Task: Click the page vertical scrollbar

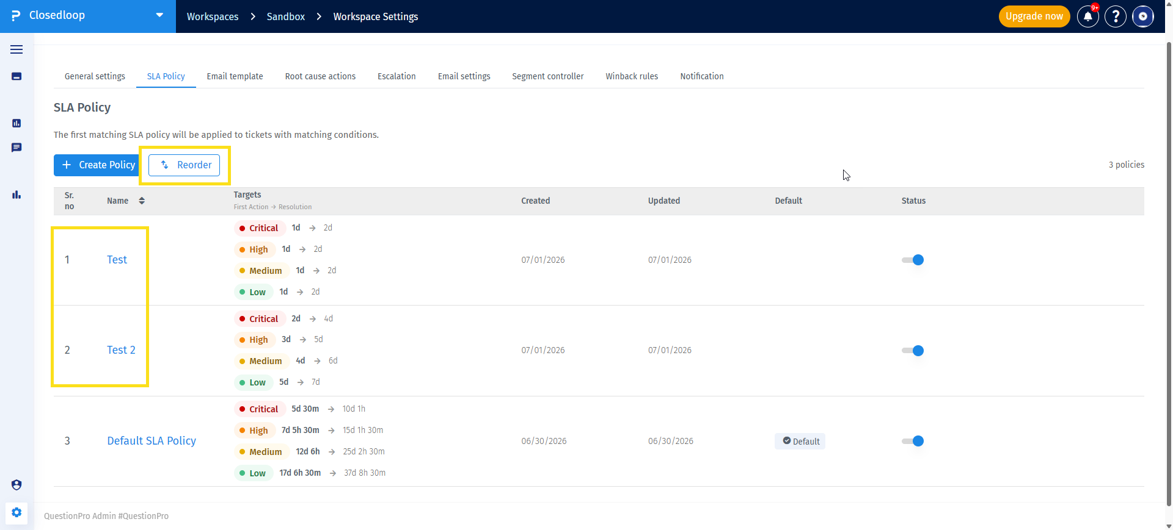Action: coord(1169,274)
